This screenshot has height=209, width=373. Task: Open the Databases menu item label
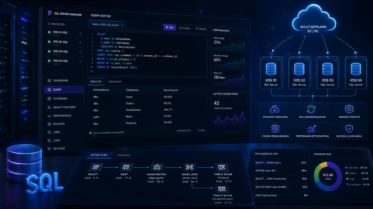click(60, 99)
